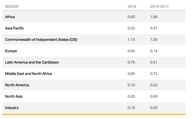Select the Africa row label
Image resolution: width=192 pixels, height=118 pixels.
10,17
